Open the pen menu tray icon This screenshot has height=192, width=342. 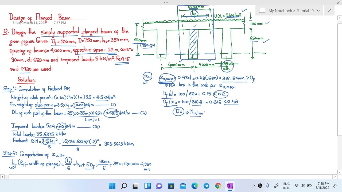(x=276, y=186)
